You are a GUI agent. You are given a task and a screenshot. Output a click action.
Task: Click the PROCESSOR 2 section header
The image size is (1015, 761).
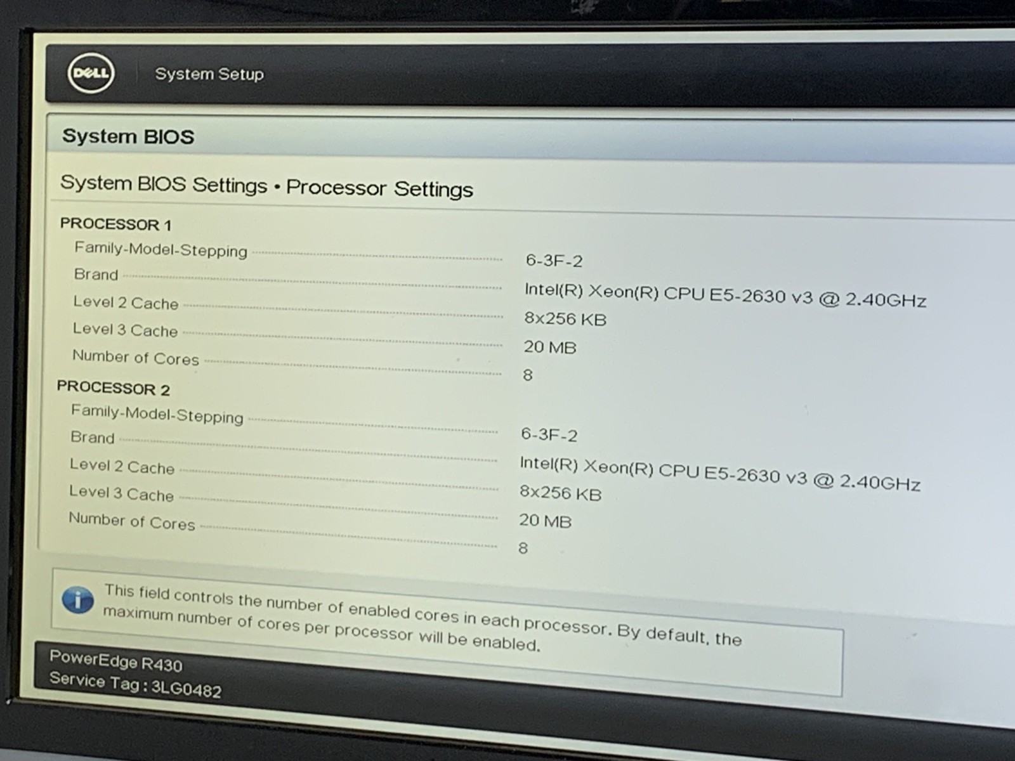coord(114,387)
